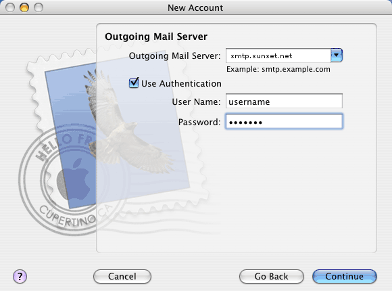Click the Outgoing Mail Server bold heading
The image size is (392, 291).
pos(156,37)
